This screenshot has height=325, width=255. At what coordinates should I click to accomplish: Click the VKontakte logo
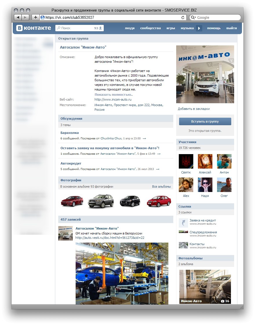coord(34,28)
